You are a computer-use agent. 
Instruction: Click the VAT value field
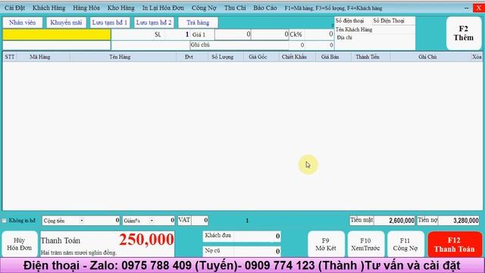point(200,221)
